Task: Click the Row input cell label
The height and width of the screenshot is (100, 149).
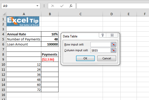Action: 74,44
